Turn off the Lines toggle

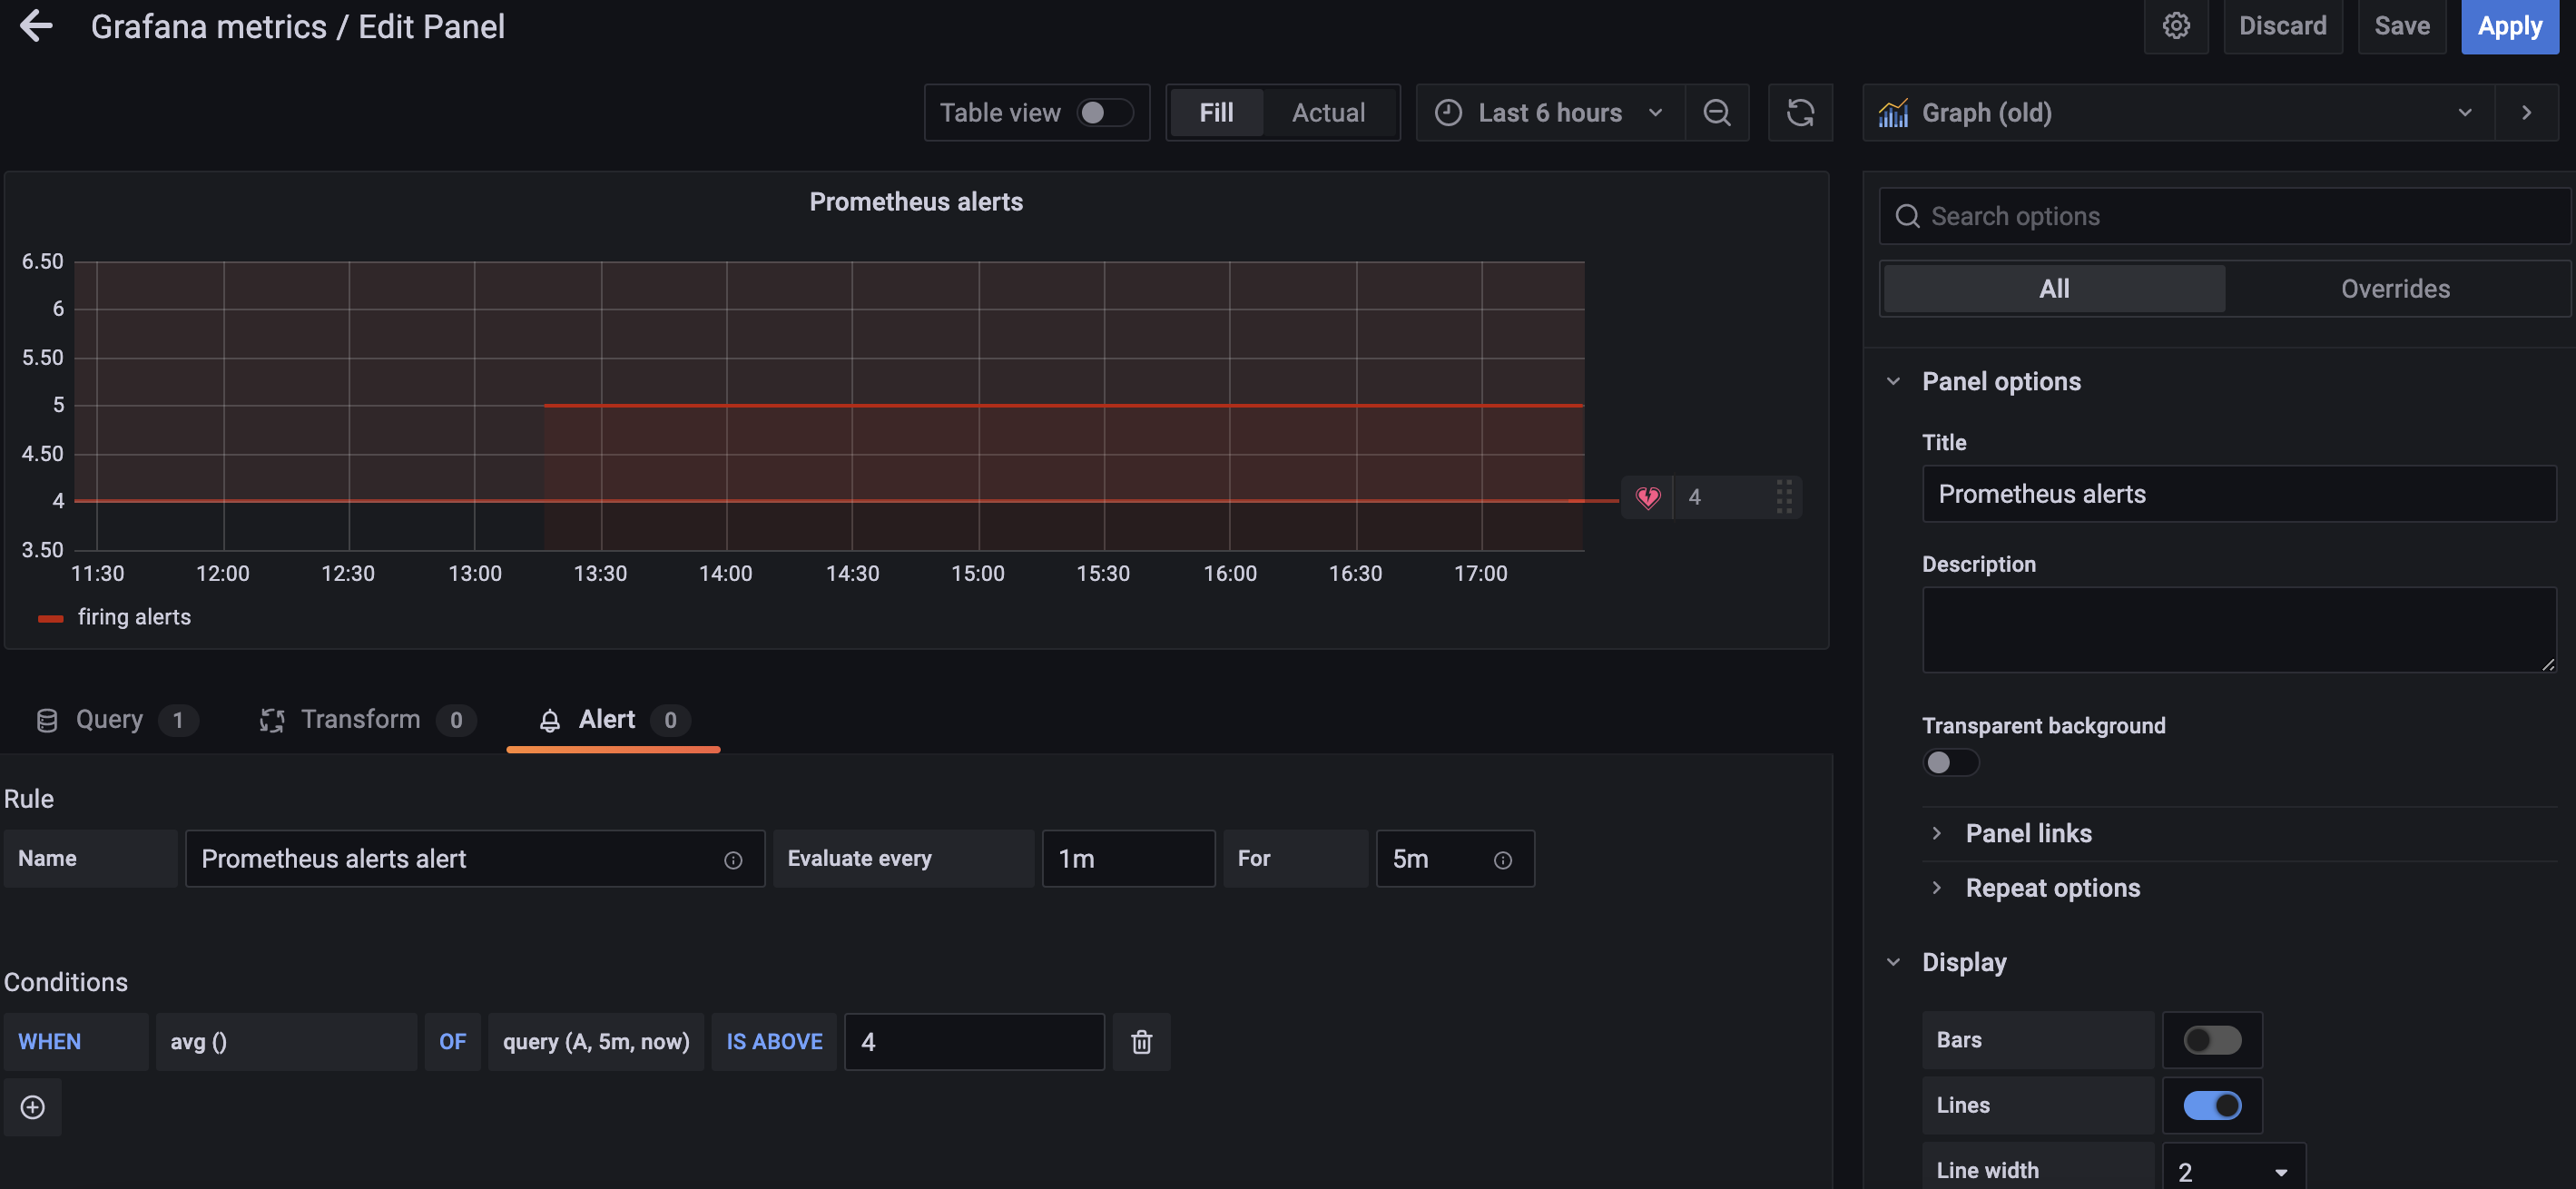coord(2211,1105)
